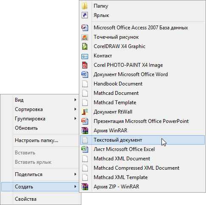The height and width of the screenshot is (205, 206).
Task: Select the Контакт entry
Action: [x=142, y=56]
